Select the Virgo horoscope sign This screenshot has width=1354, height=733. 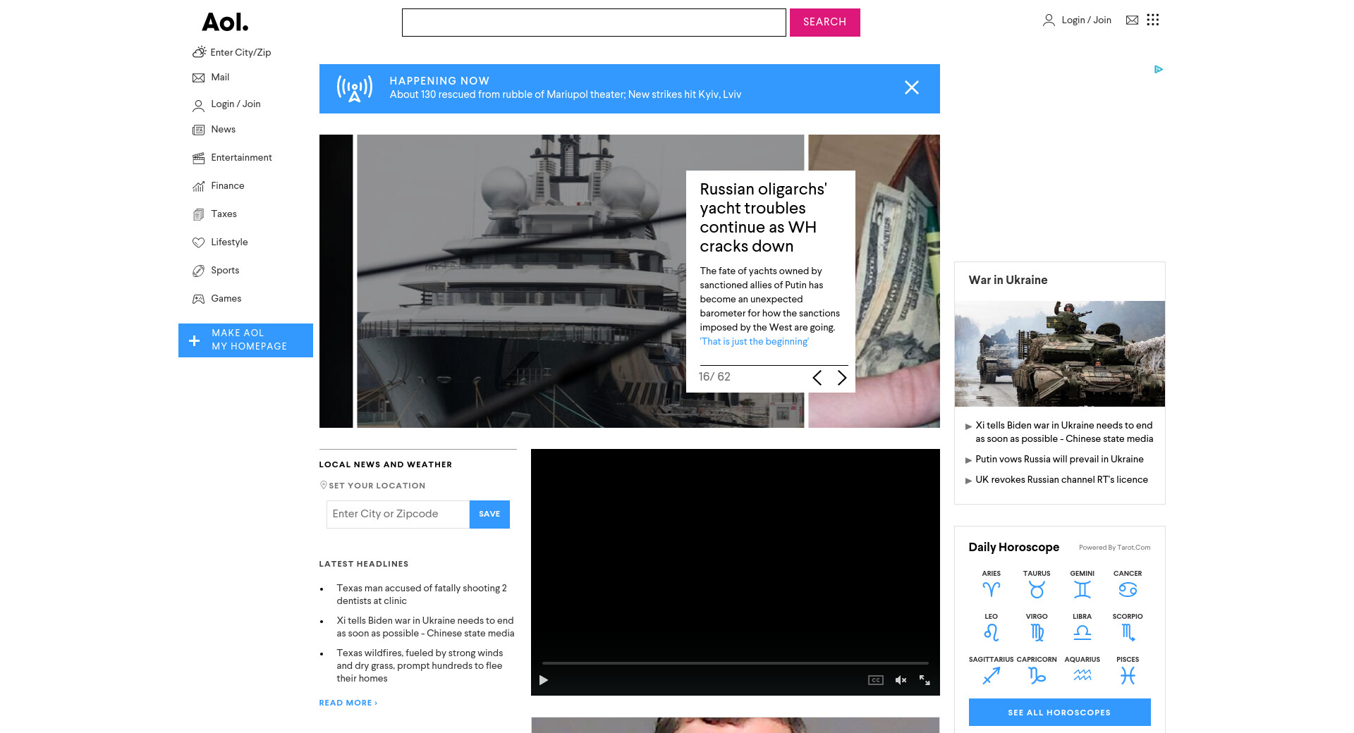pyautogui.click(x=1037, y=627)
